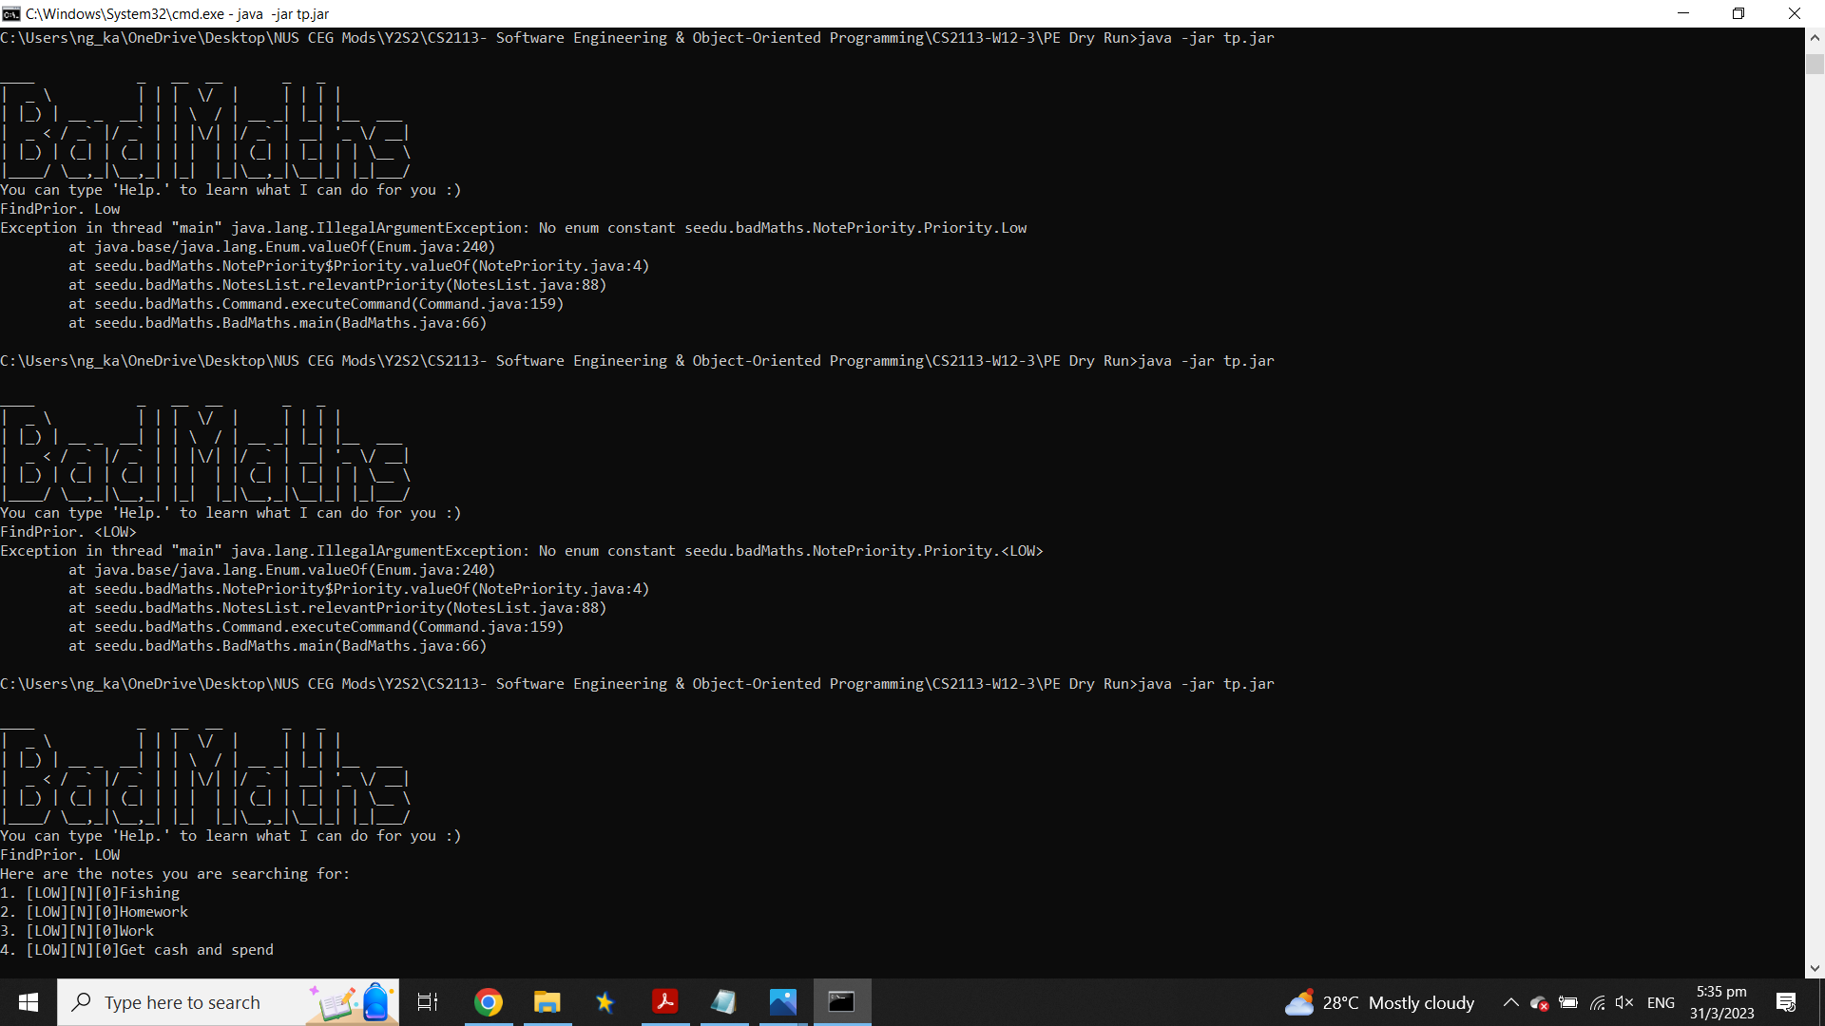Click the vertical scrollbar thumb

pos(1815,63)
